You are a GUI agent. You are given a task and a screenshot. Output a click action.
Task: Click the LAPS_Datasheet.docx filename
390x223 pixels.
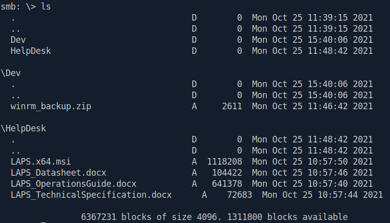[58, 173]
